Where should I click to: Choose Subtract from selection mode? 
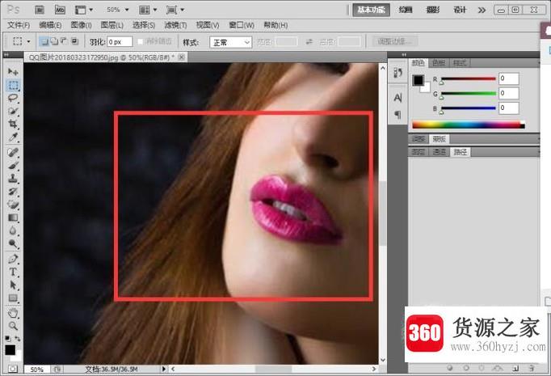pyautogui.click(x=64, y=41)
